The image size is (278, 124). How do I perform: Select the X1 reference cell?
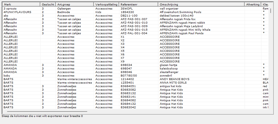(123, 37)
